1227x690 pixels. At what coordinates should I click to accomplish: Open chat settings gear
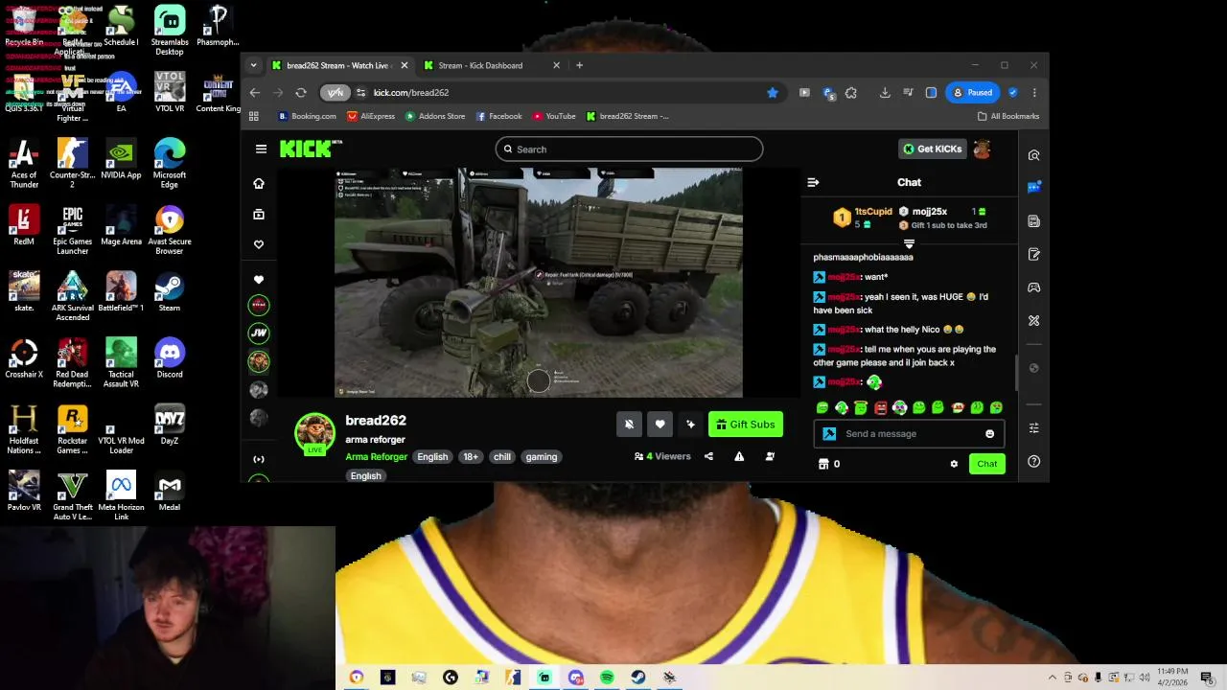tap(954, 464)
